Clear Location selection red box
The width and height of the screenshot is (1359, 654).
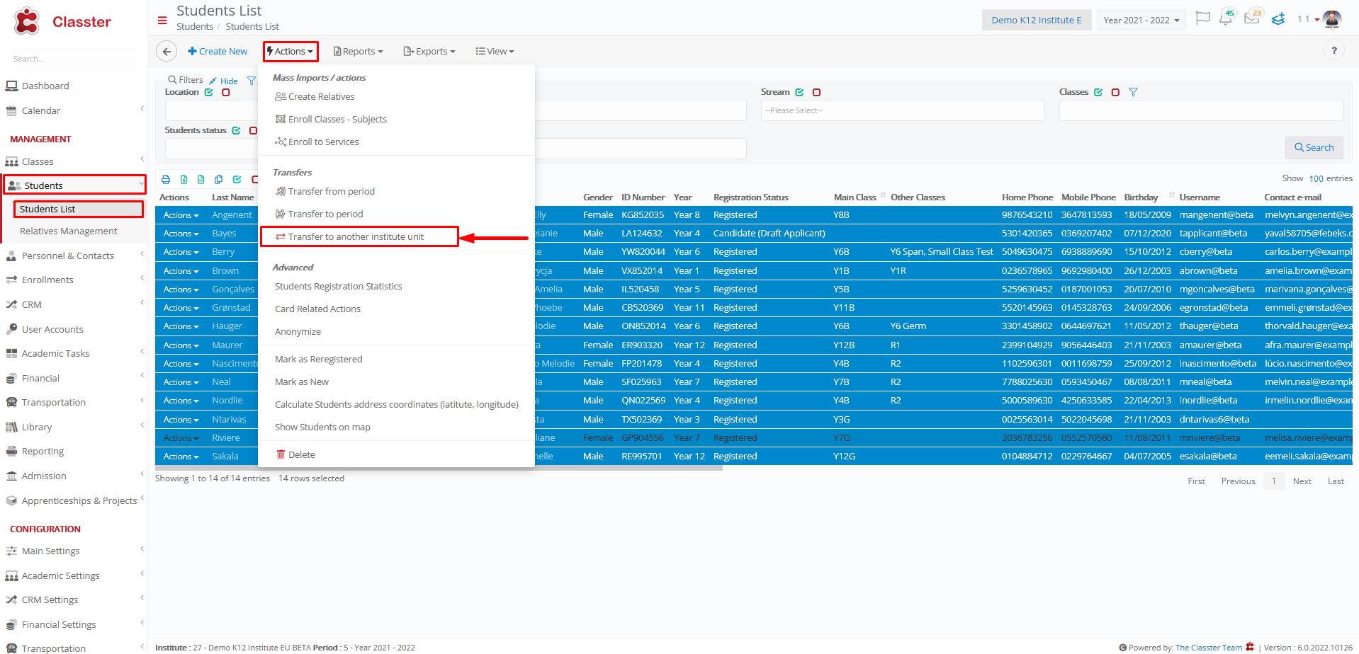coord(226,93)
